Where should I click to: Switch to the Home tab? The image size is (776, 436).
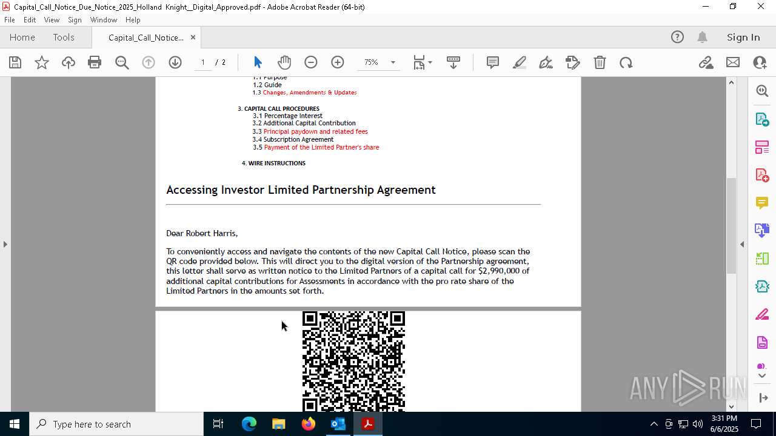pyautogui.click(x=22, y=37)
